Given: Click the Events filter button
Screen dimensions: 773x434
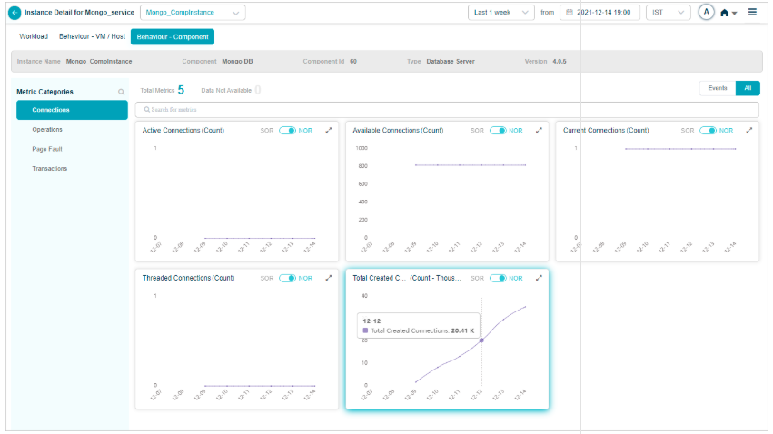Looking at the screenshot, I should (717, 88).
